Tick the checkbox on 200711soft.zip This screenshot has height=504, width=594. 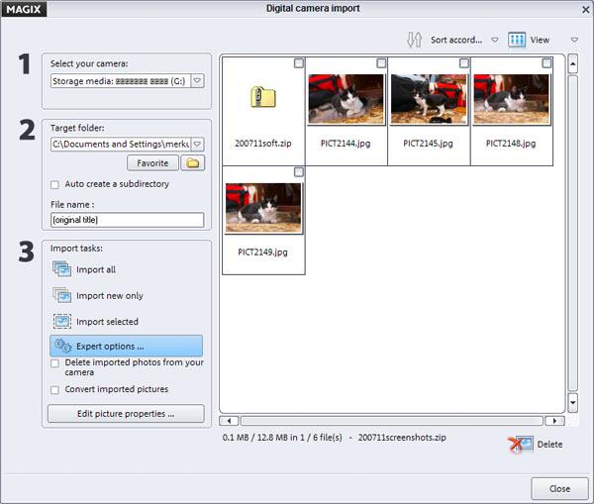pyautogui.click(x=299, y=63)
